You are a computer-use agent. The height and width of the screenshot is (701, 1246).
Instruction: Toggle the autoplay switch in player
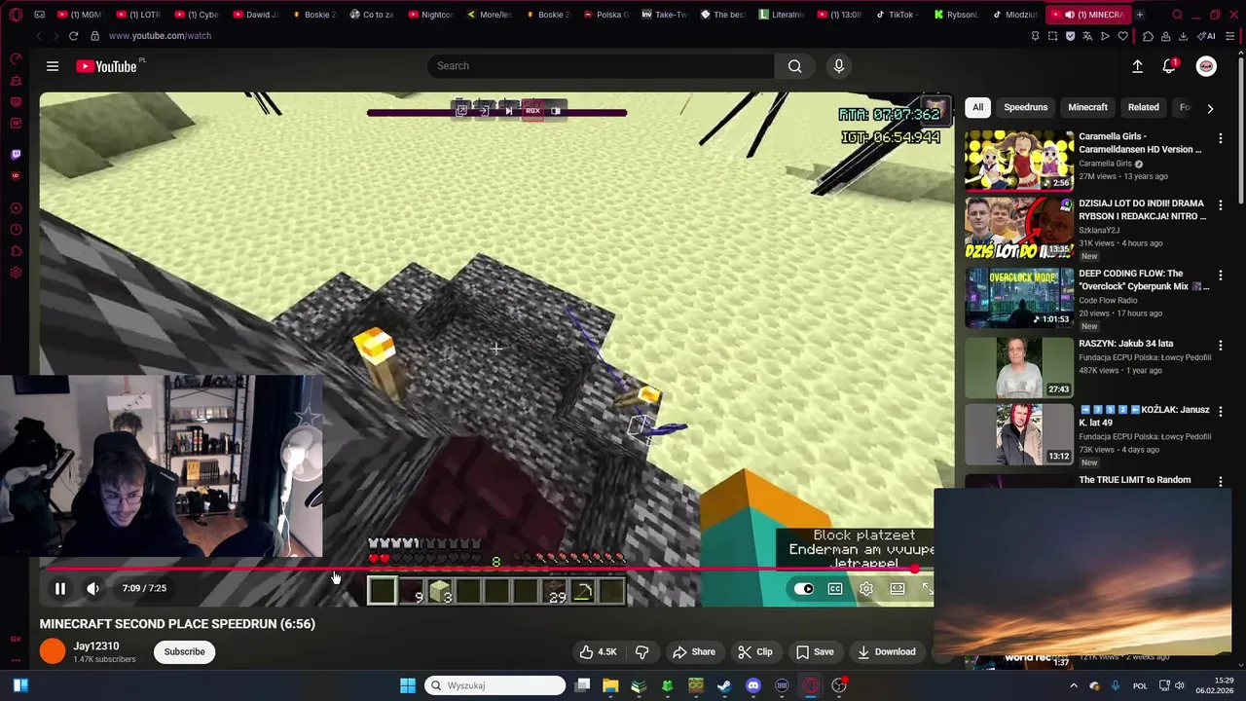(x=803, y=588)
